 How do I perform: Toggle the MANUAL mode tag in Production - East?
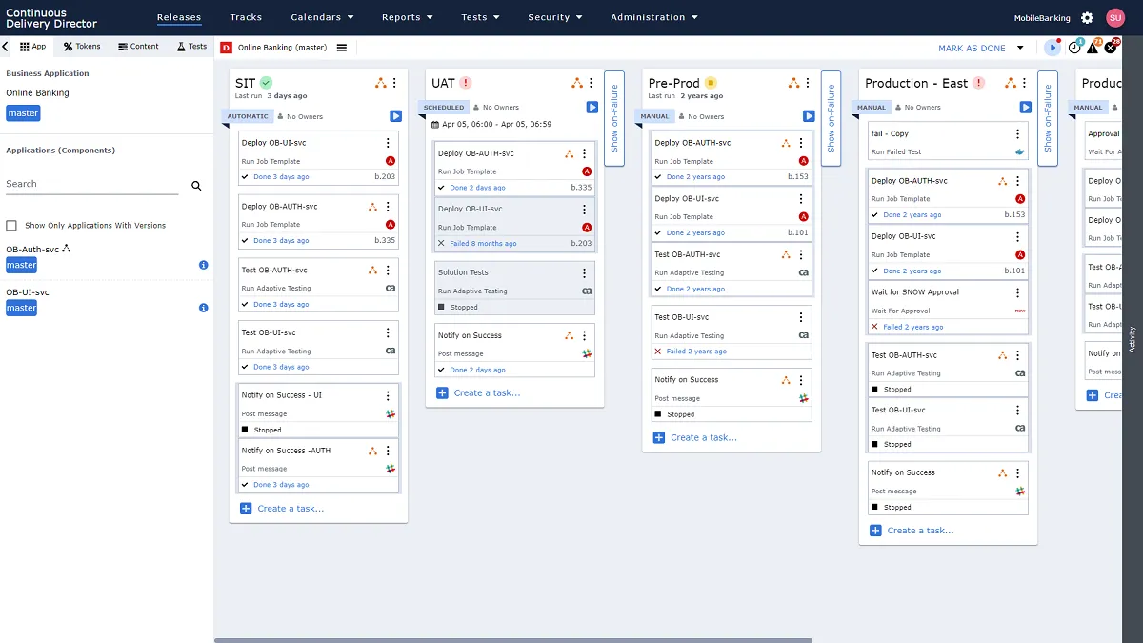872,108
